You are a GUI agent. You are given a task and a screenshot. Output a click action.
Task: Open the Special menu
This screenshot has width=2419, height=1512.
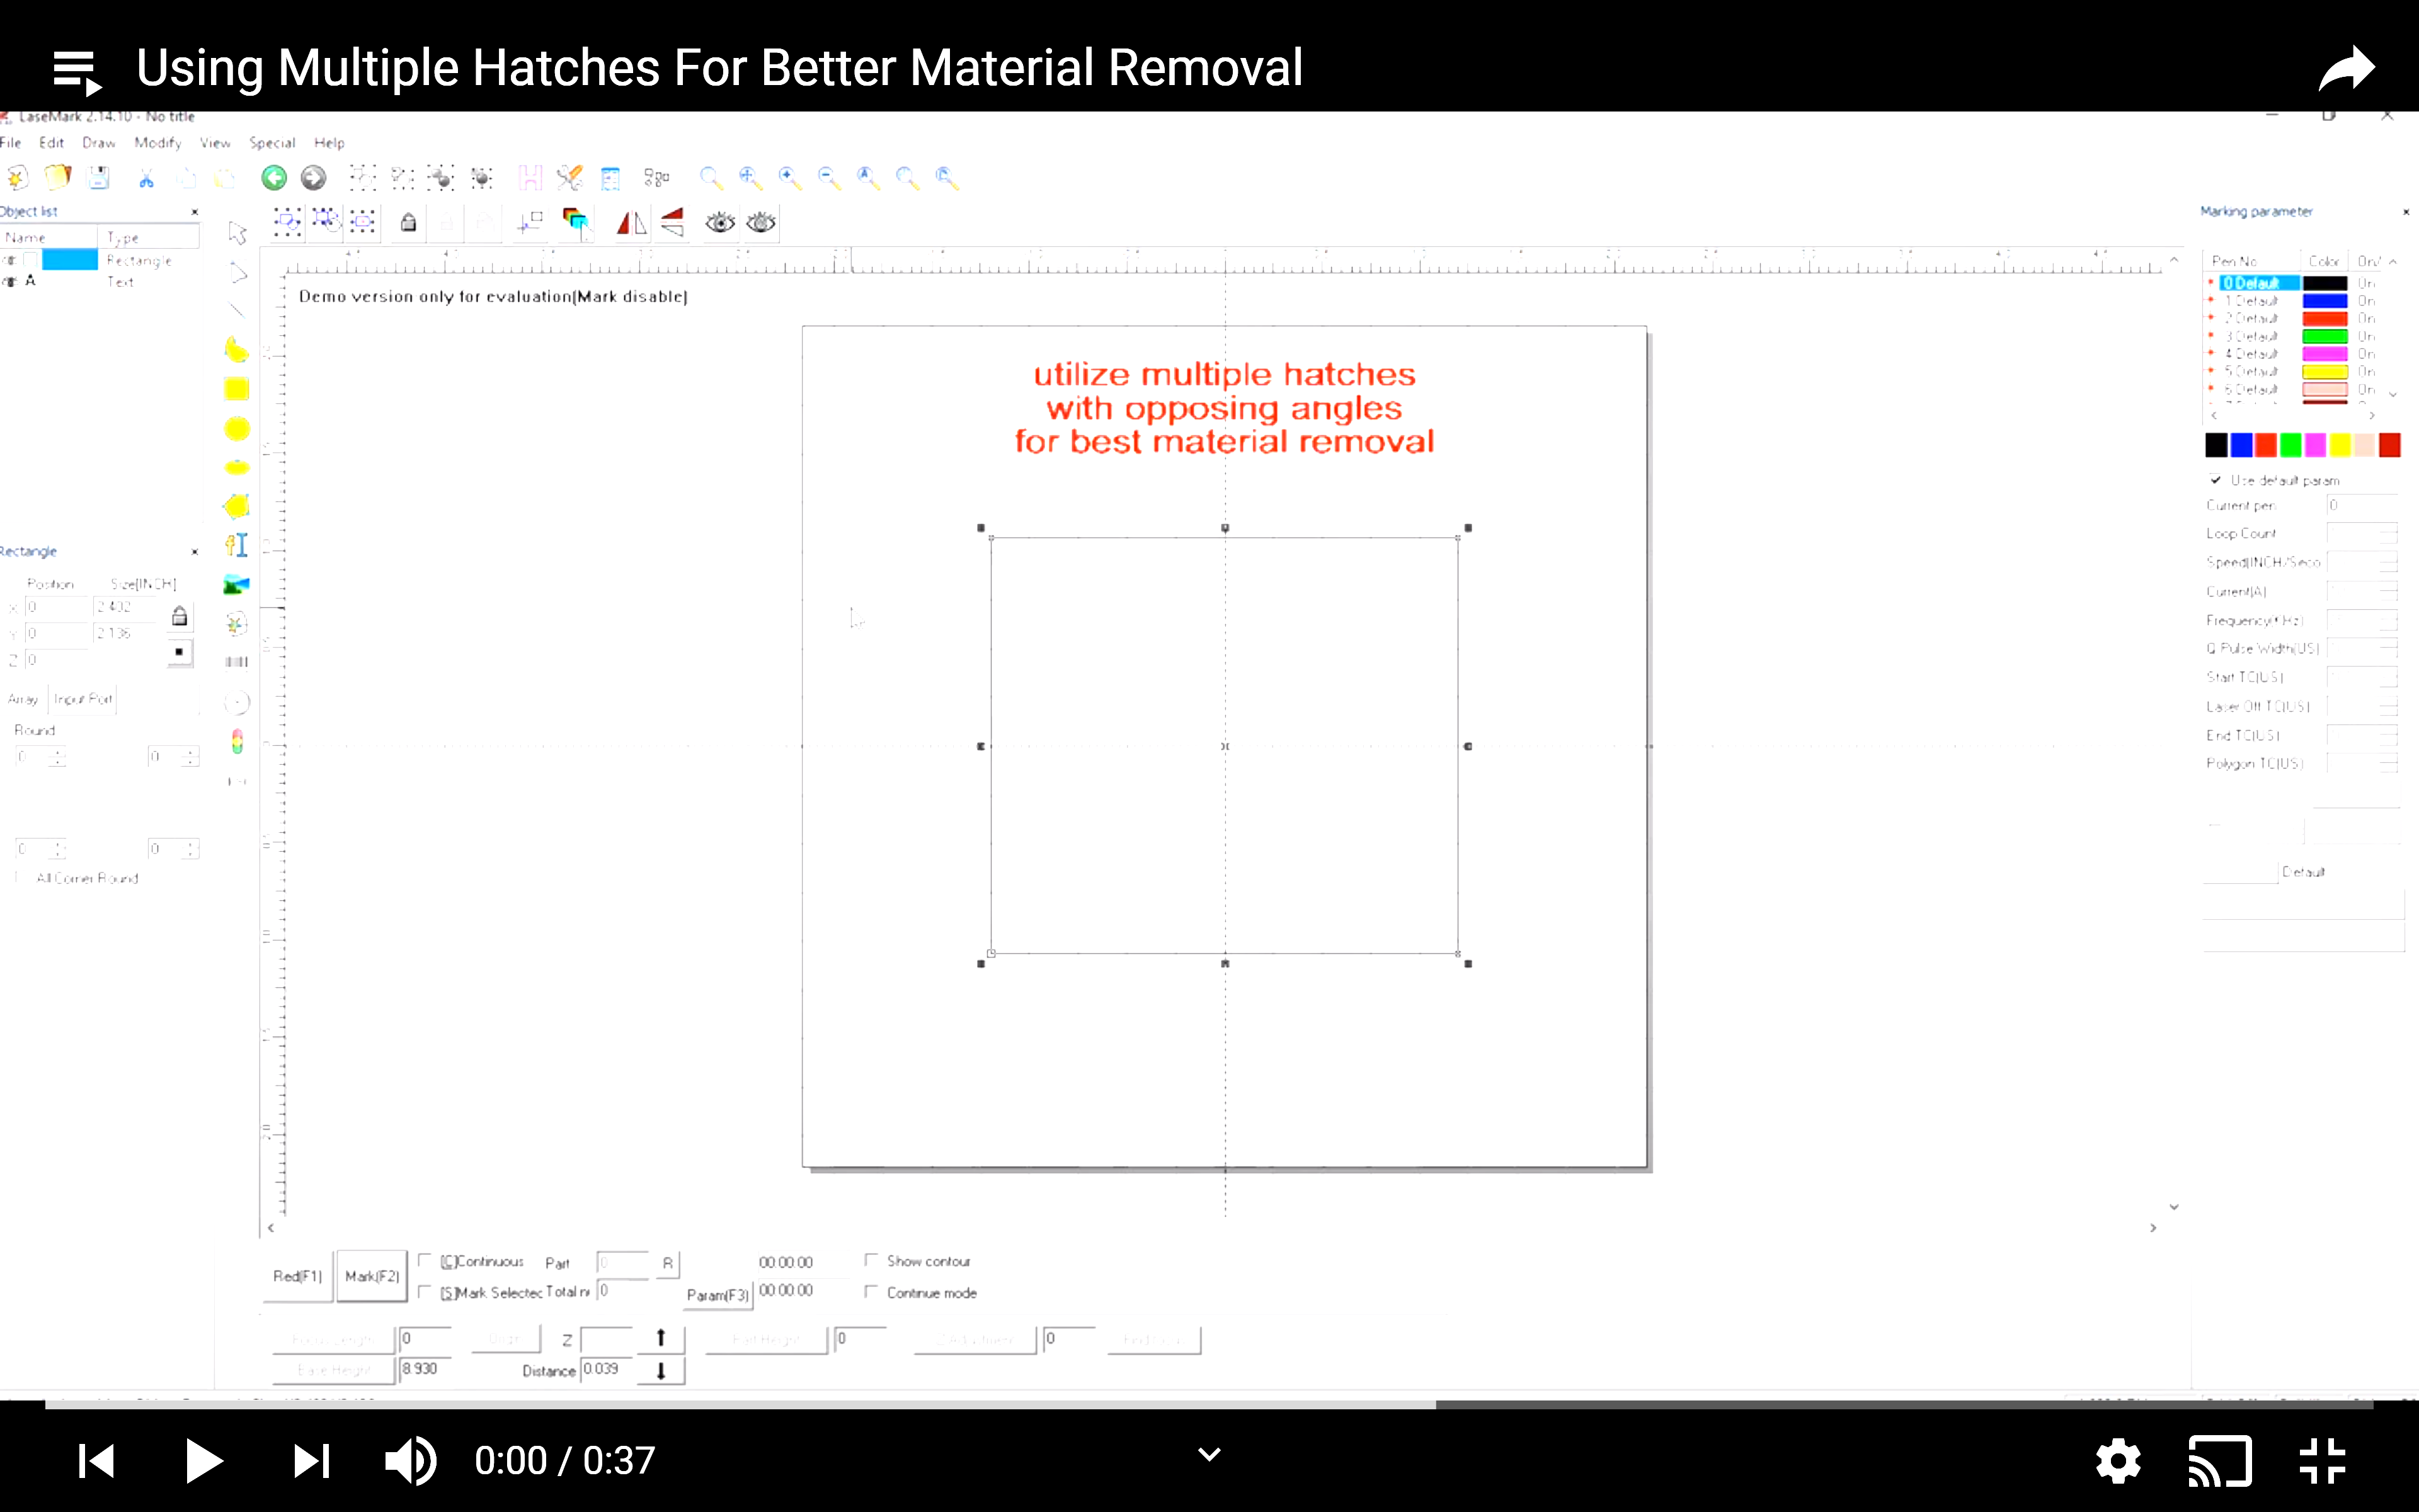click(x=272, y=142)
